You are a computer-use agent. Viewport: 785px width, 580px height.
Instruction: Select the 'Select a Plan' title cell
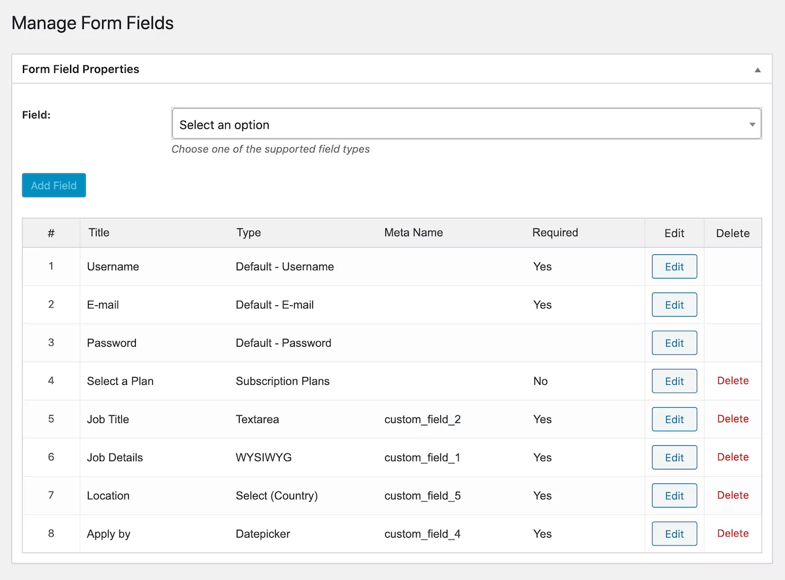click(120, 381)
